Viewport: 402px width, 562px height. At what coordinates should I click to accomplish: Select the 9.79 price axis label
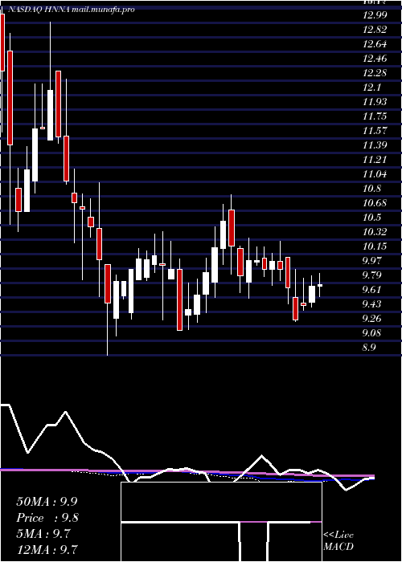click(371, 275)
